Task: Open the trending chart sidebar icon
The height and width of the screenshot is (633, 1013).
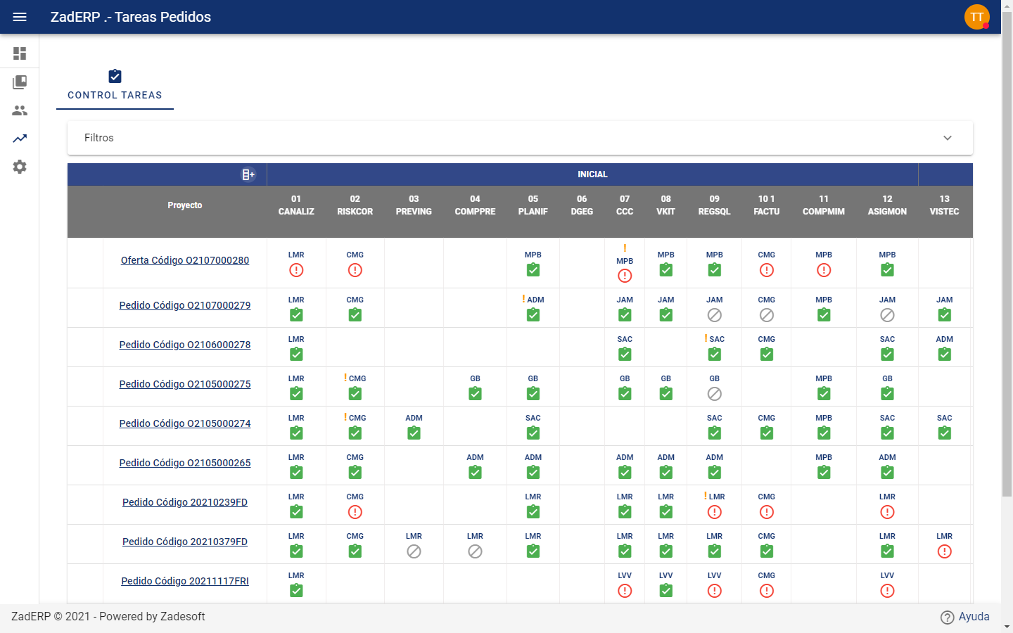Action: [x=20, y=139]
